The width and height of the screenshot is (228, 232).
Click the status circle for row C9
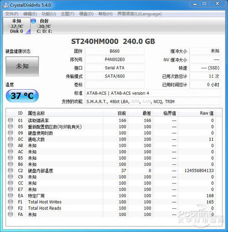10,177
